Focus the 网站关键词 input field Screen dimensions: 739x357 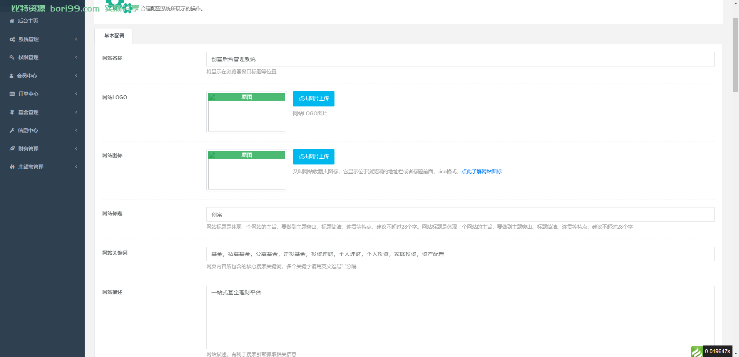[x=460, y=254]
